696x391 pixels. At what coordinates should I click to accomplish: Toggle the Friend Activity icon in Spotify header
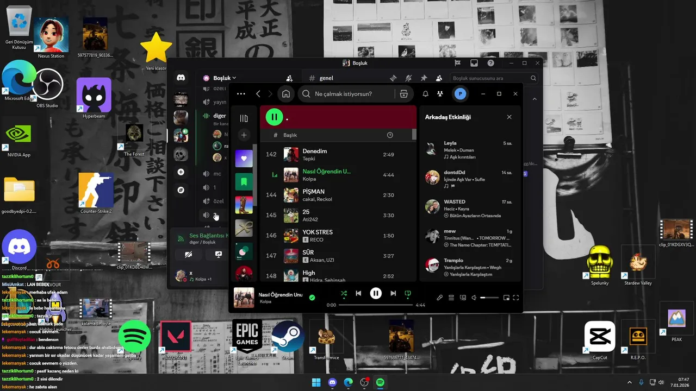click(x=440, y=94)
